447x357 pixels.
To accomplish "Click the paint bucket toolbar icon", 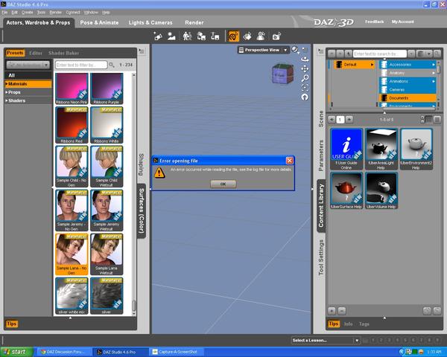I will click(247, 36).
